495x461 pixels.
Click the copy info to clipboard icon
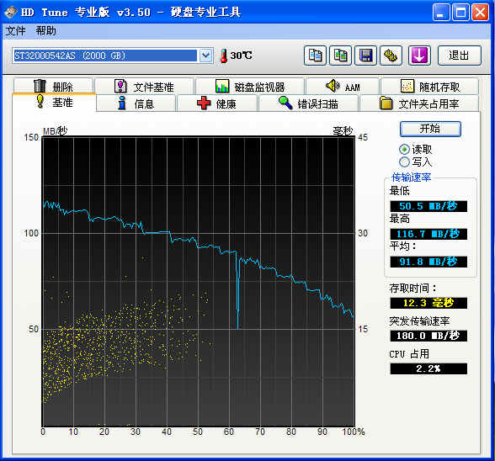click(315, 56)
